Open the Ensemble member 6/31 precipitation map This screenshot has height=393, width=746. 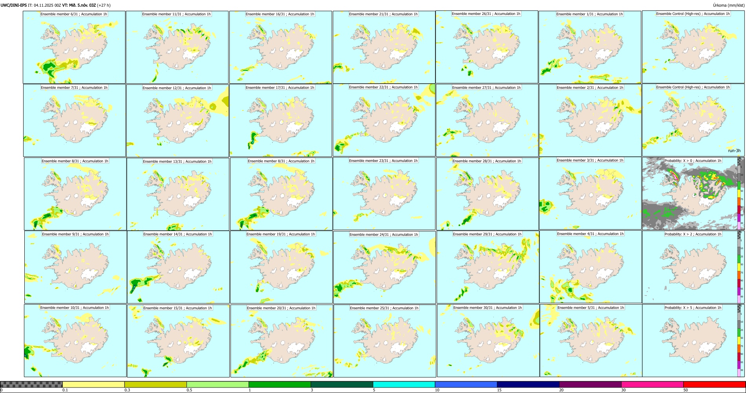tap(74, 47)
